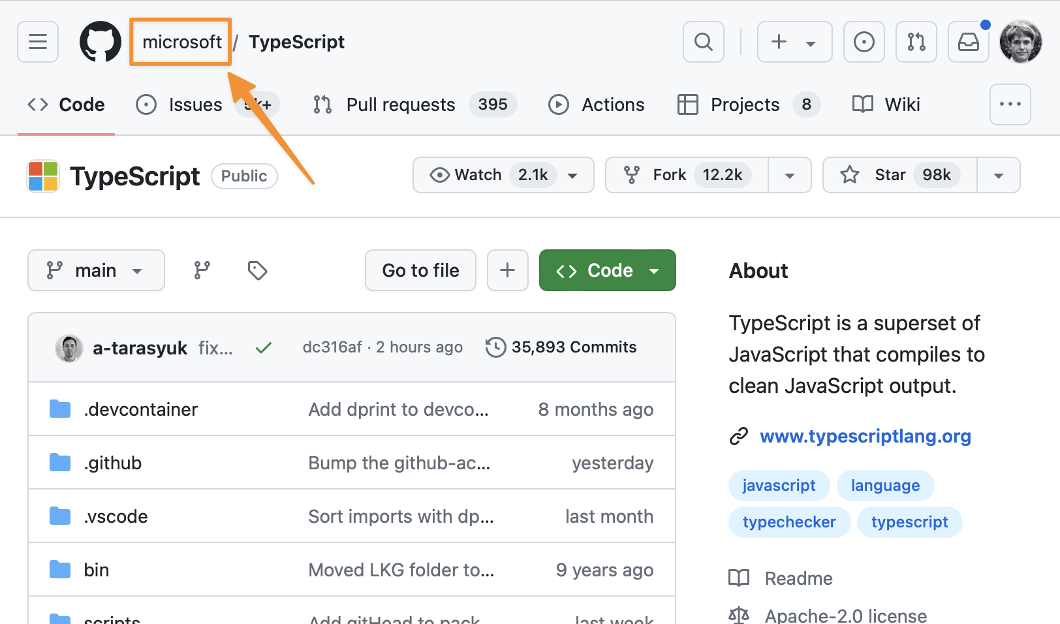View tags using the tag icon
Image resolution: width=1060 pixels, height=624 pixels.
(257, 270)
